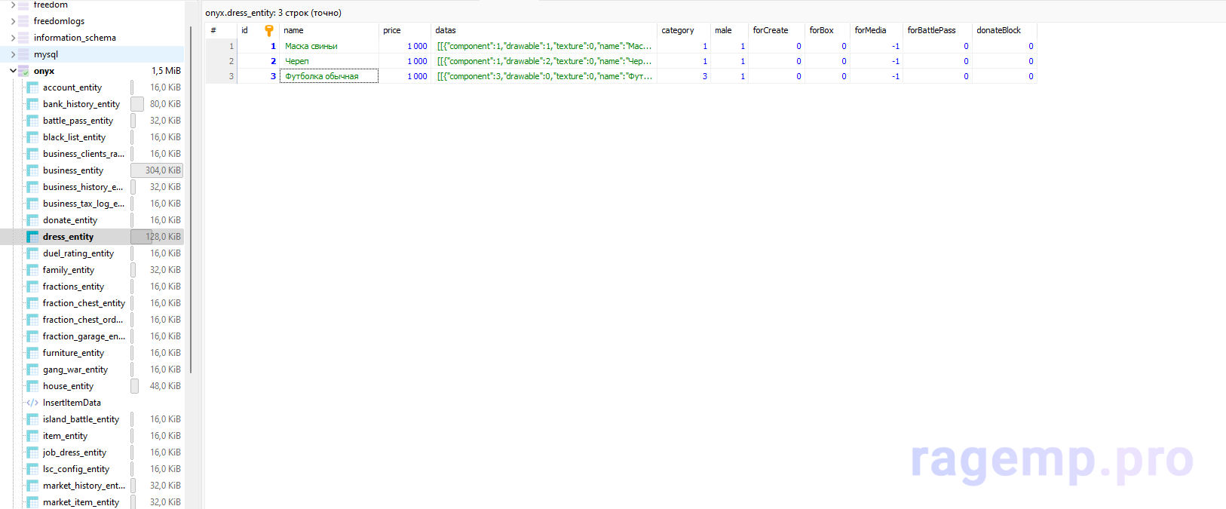Image resolution: width=1226 pixels, height=509 pixels.
Task: Collapse the onyx database tree
Action: [x=13, y=71]
